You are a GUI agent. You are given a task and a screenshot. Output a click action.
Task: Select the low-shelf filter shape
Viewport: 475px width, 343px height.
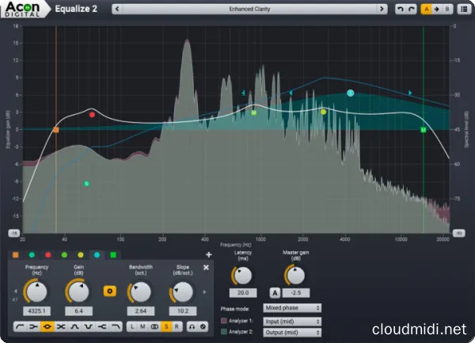coord(33,326)
